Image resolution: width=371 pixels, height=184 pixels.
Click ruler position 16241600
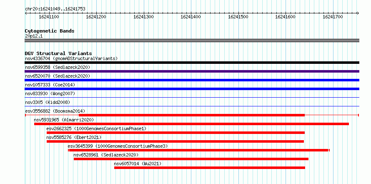(286, 17)
